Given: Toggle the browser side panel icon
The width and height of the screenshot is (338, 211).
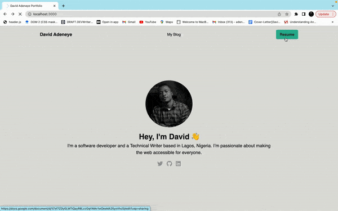Looking at the screenshot, I should pos(304,14).
